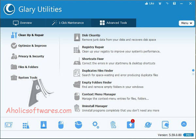The width and height of the screenshot is (196, 139).
Task: Click the last document icon in toolbar
Action: [165, 125]
